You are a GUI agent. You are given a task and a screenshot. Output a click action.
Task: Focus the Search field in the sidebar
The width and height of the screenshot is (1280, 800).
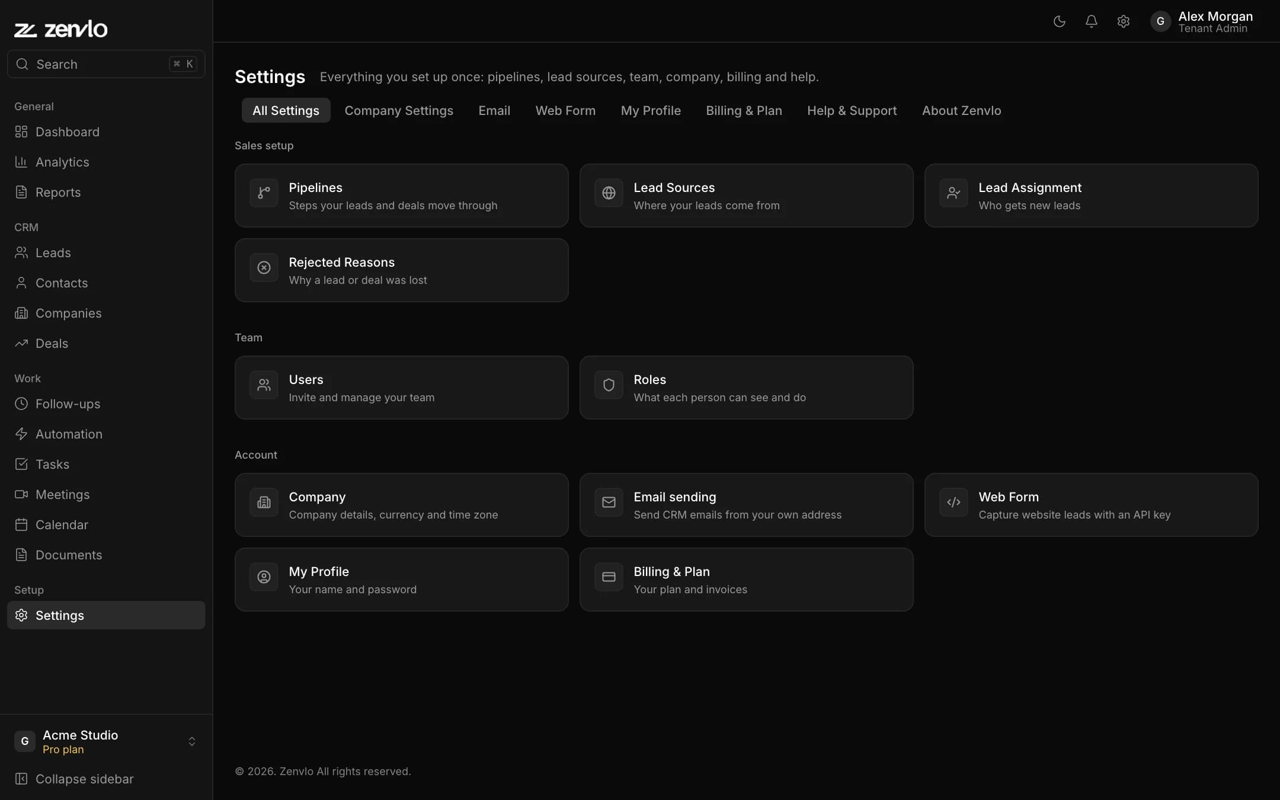tap(106, 64)
